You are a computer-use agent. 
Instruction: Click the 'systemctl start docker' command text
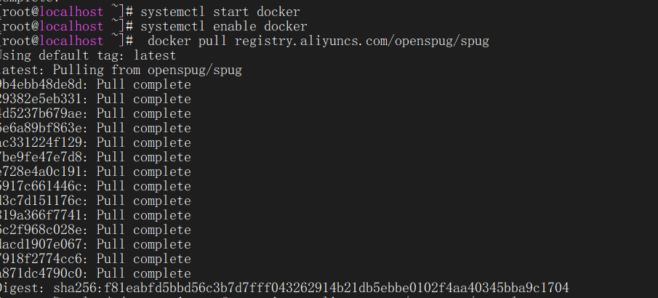click(220, 12)
